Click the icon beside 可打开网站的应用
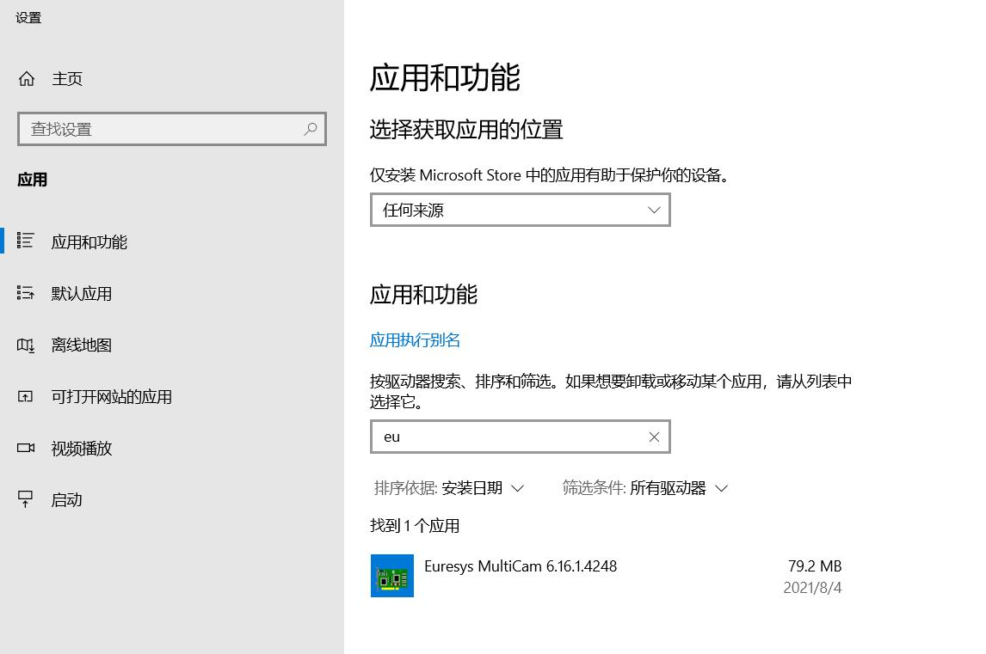986x654 pixels. (x=26, y=396)
